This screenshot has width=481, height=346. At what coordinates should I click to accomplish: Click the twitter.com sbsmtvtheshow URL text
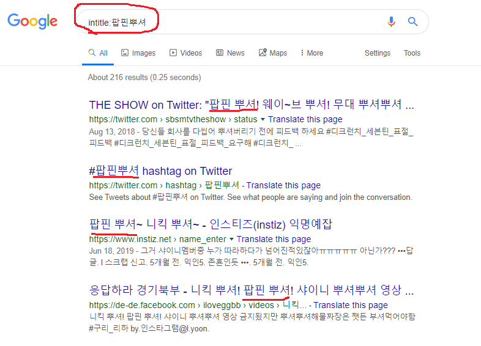pos(173,119)
